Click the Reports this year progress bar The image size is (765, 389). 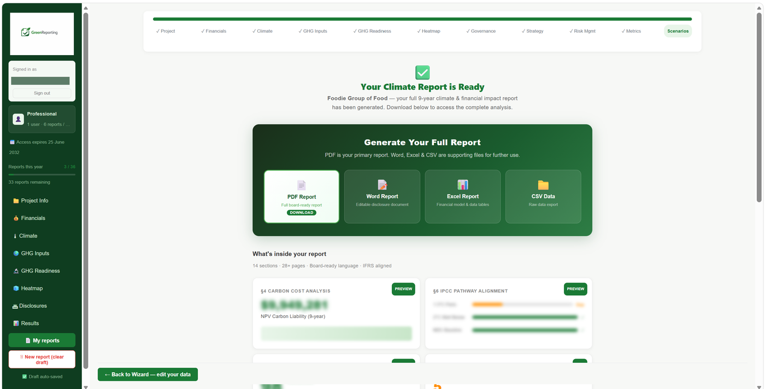pyautogui.click(x=42, y=175)
